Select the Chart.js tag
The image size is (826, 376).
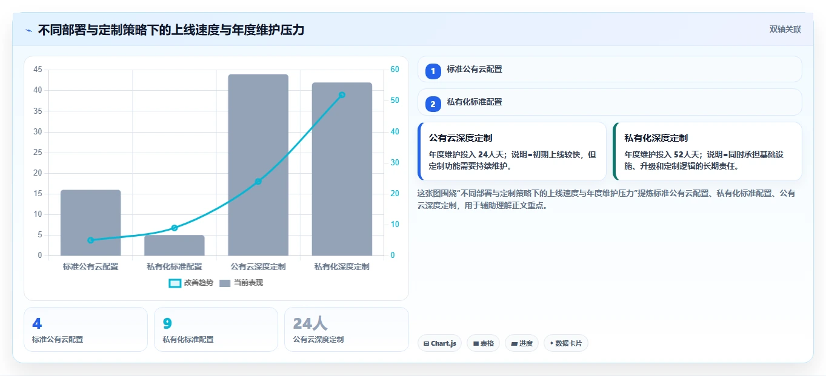point(439,343)
